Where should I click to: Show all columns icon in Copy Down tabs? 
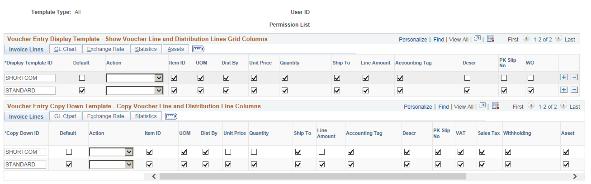point(171,116)
